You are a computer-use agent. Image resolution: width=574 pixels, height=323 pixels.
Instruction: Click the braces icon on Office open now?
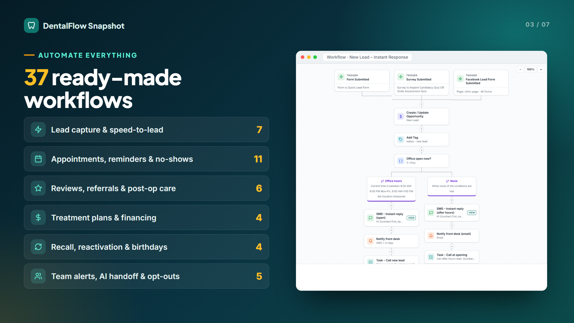pos(401,161)
